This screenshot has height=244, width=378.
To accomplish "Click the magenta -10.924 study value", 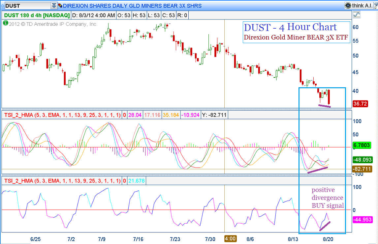I will pyautogui.click(x=190, y=115).
